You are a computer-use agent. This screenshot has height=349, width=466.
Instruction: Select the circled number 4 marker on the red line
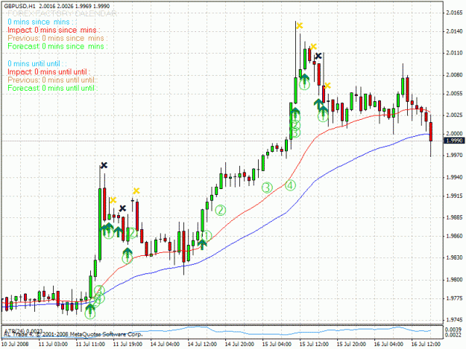[290, 185]
